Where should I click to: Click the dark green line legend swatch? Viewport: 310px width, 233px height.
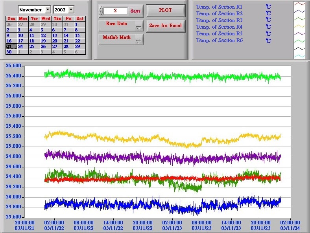pyautogui.click(x=299, y=19)
